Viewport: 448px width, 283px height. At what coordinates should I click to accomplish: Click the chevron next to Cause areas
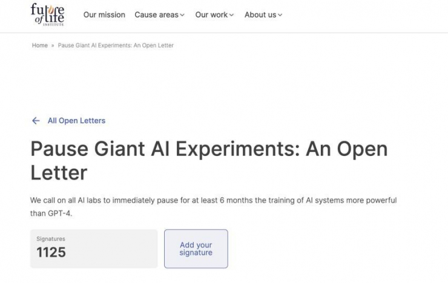point(182,15)
